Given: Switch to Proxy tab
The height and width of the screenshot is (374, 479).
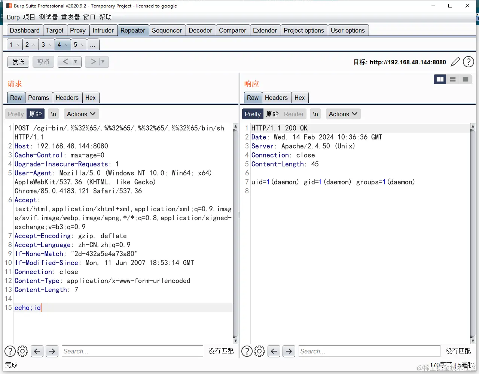Looking at the screenshot, I should coord(78,30).
